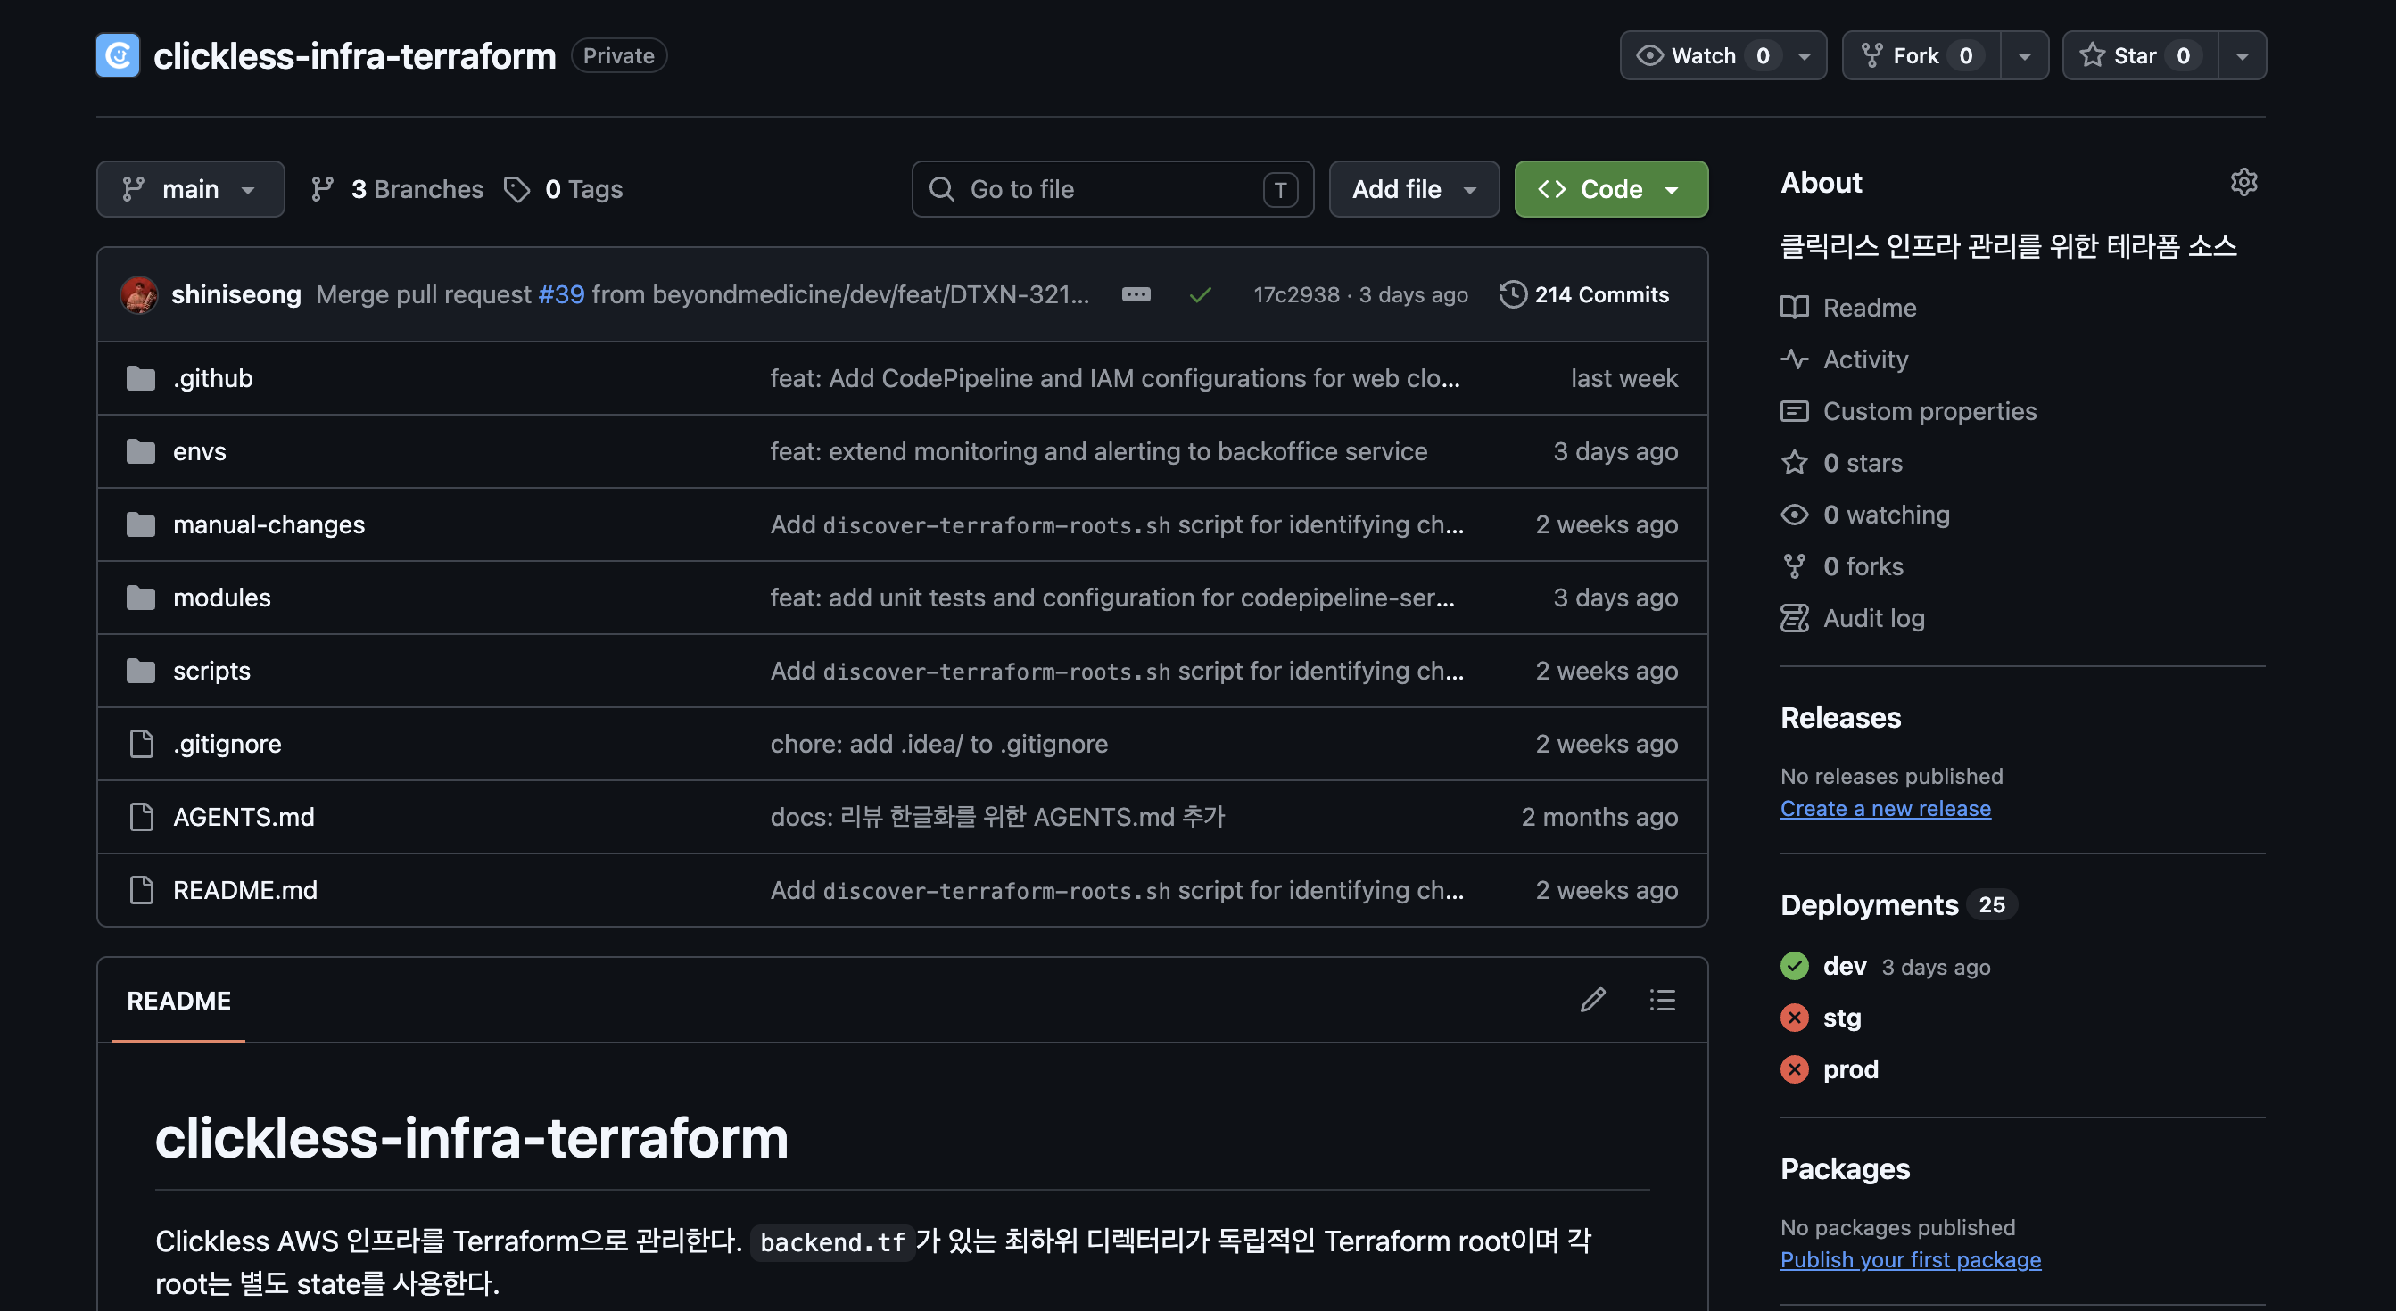Fork this repository
Image resolution: width=2396 pixels, height=1311 pixels.
coord(1921,56)
